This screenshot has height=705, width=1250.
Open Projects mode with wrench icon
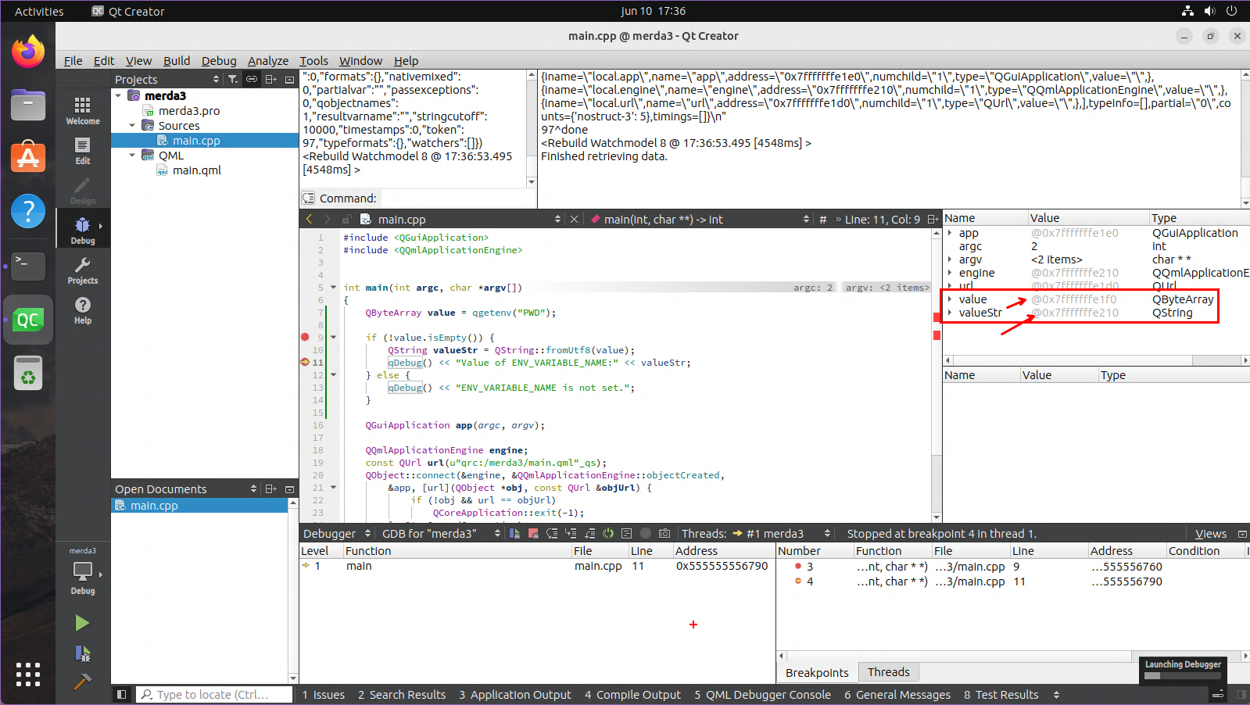click(83, 270)
